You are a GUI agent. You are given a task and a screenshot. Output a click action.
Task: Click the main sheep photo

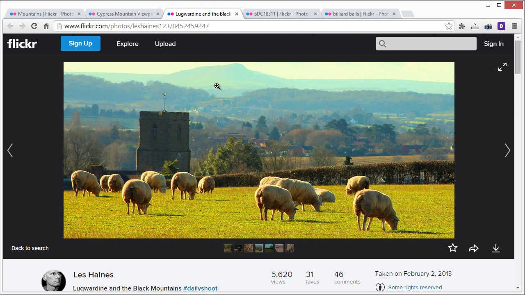pos(259,150)
